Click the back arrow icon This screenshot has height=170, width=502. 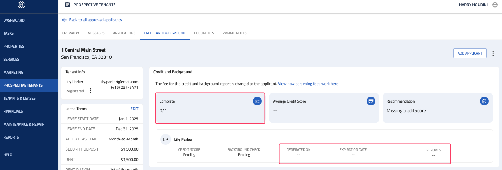click(x=64, y=20)
